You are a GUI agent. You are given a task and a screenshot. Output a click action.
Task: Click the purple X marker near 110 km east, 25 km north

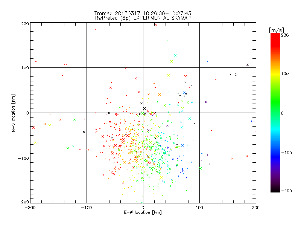(206, 102)
